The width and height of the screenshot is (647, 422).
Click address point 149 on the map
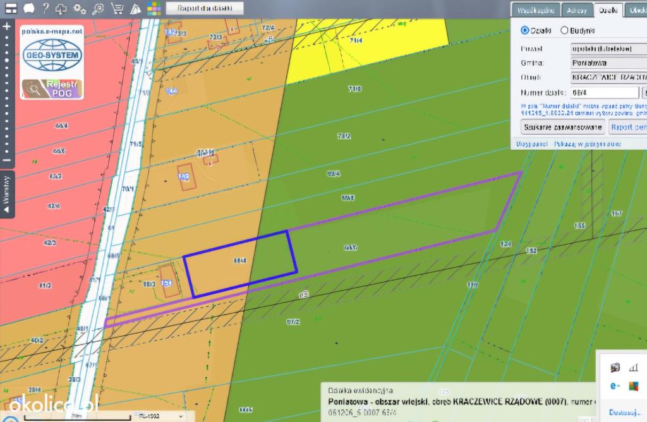coord(183,177)
